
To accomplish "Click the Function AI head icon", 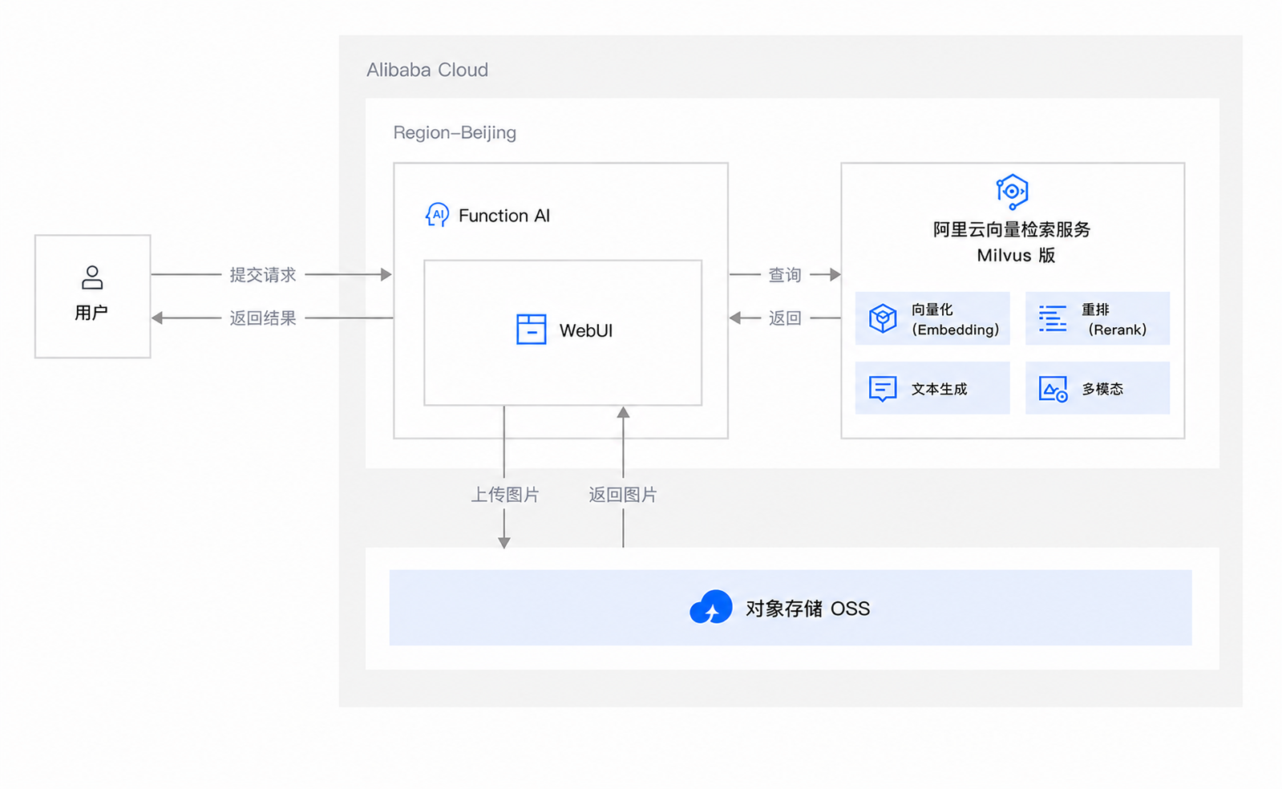I will pos(437,215).
